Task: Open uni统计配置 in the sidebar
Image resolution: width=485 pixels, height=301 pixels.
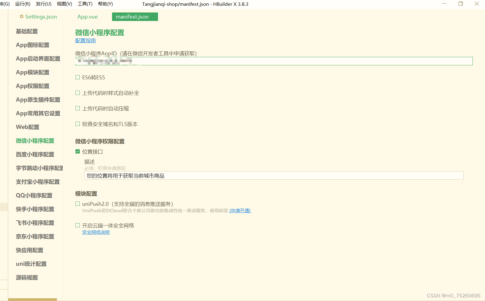Action: [31, 264]
